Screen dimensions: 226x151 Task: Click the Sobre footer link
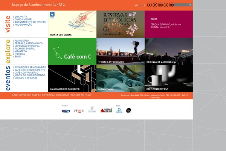[36, 95]
